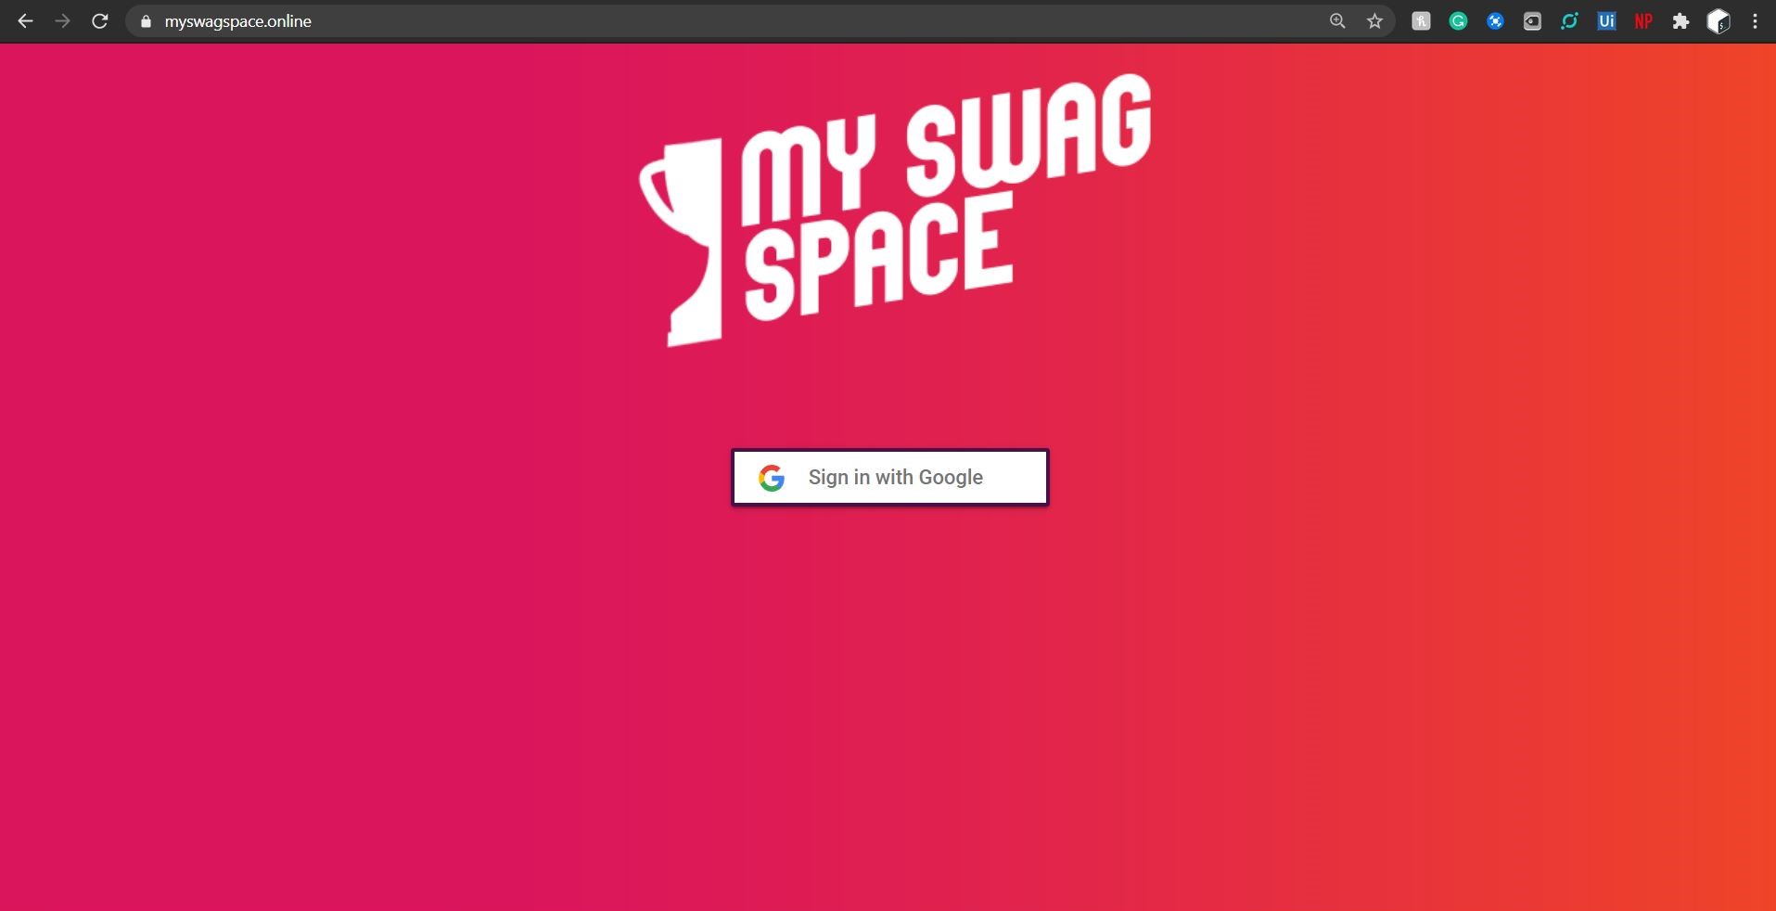Reload the myswagspace.online page
Screen dimensions: 1776x911
[99, 20]
